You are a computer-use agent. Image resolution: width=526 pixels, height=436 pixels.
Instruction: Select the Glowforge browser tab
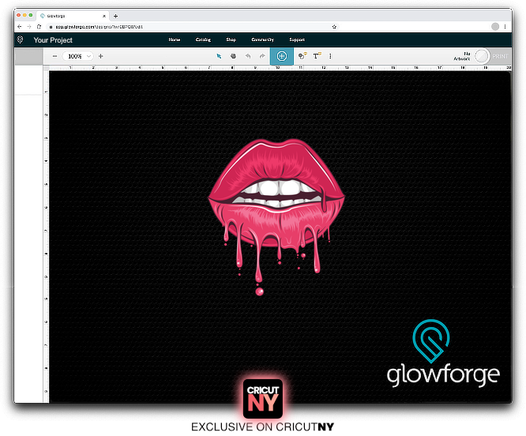tap(72, 16)
